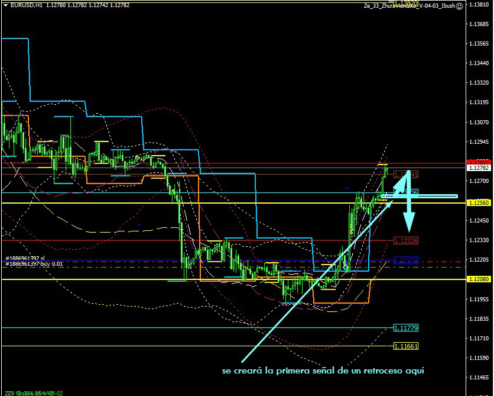This screenshot has height=396, width=494.
Task: Select the yellow 1.12560 price label
Action: coord(479,203)
